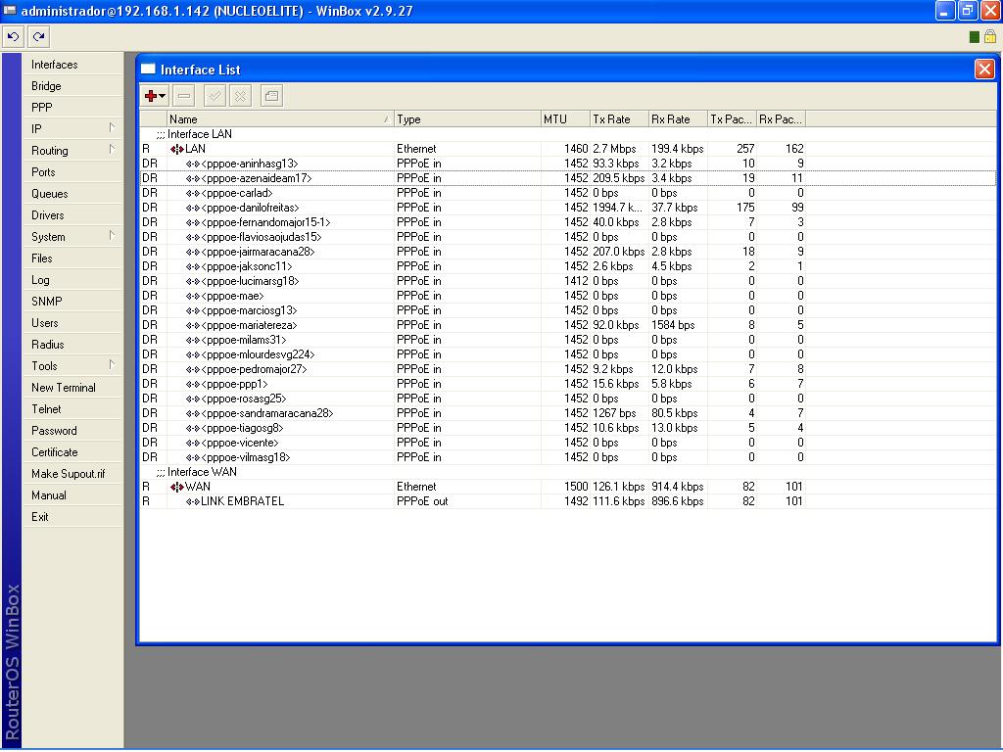1003x752 pixels.
Task: Click the Interface List window title icon
Action: (149, 70)
